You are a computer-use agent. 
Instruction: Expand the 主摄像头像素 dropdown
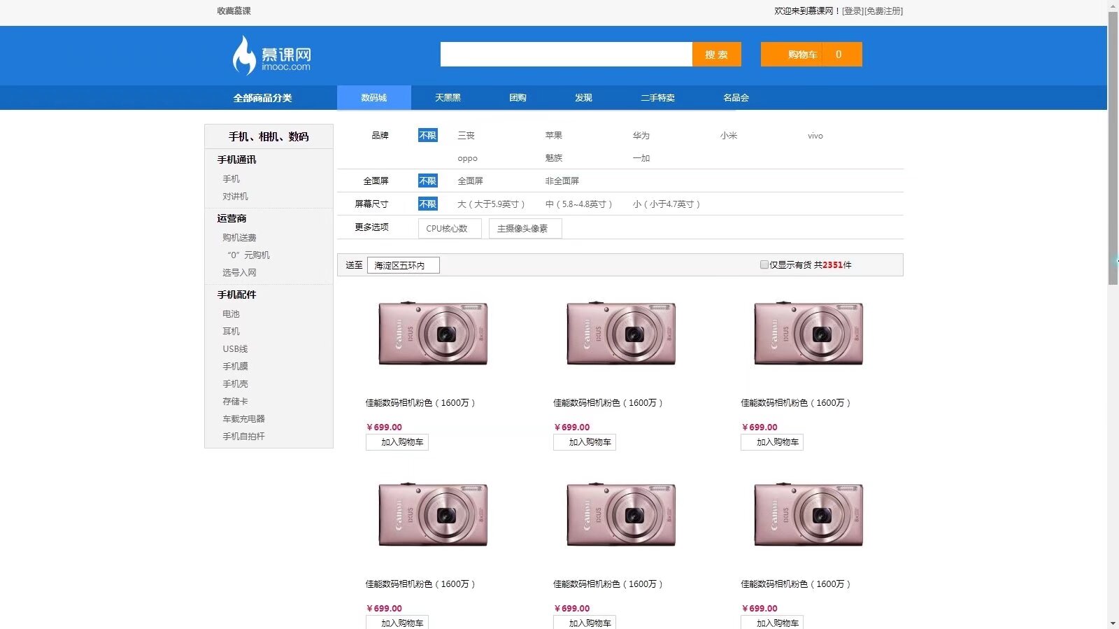(525, 229)
